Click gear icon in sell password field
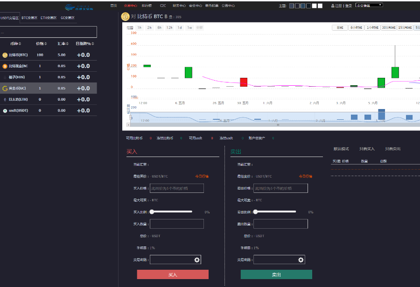This screenshot has height=287, width=420. pyautogui.click(x=301, y=260)
